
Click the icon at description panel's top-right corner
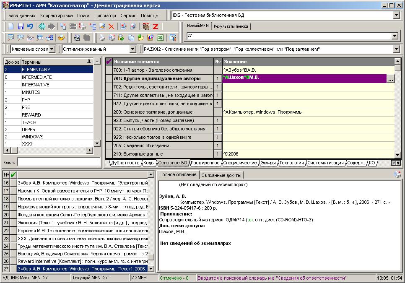tap(397, 174)
